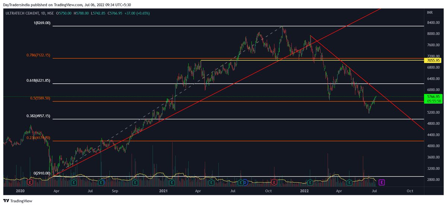This screenshot has height=206, width=447.
Task: Select the Fibonacci level label 0.786(7122.15)
Action: [x=38, y=55]
